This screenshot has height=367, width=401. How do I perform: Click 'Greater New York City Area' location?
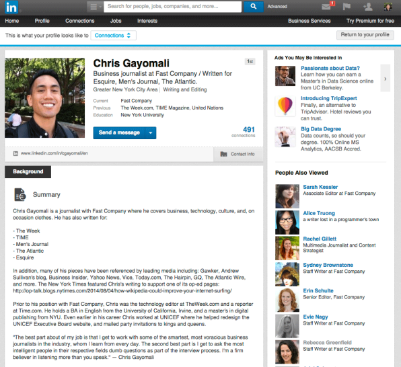pyautogui.click(x=125, y=89)
